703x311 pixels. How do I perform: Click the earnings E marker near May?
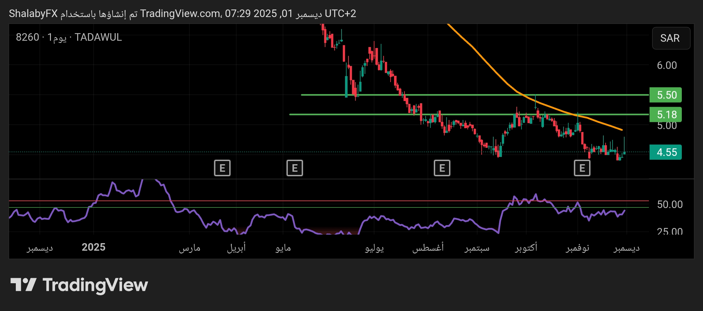coord(294,168)
